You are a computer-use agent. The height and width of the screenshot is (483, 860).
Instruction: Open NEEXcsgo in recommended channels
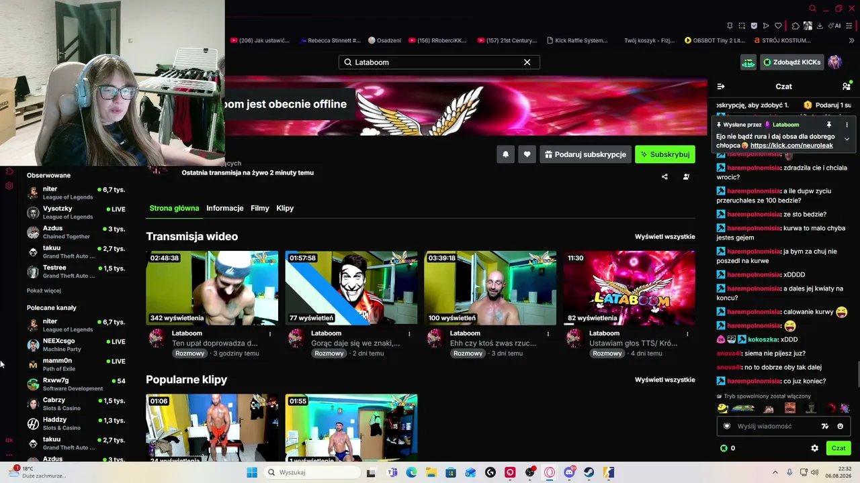76,345
